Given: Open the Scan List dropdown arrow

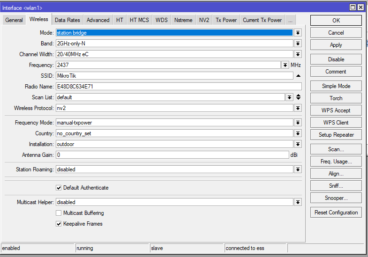Looking at the screenshot, I should click(x=289, y=97).
